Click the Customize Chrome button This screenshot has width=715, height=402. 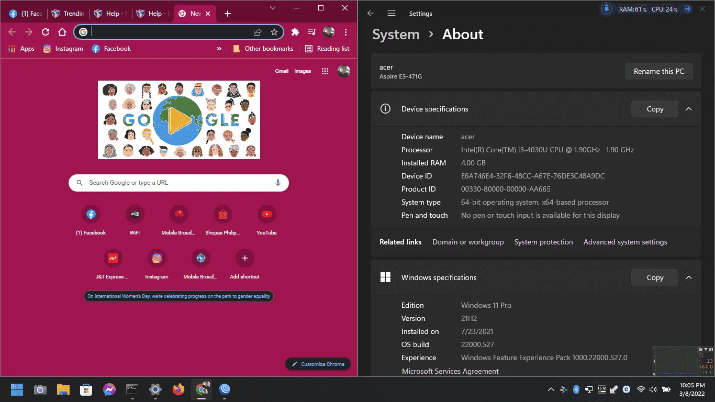[x=318, y=364]
